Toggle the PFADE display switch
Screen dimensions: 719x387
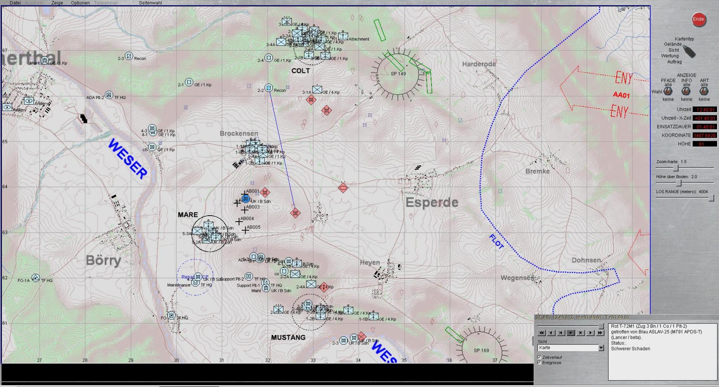pyautogui.click(x=668, y=91)
